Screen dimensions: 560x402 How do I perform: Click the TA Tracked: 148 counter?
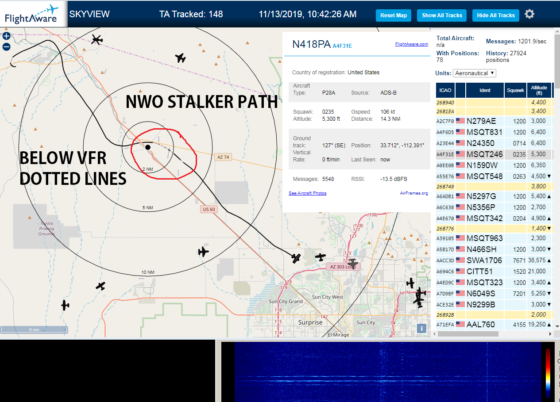pos(191,14)
